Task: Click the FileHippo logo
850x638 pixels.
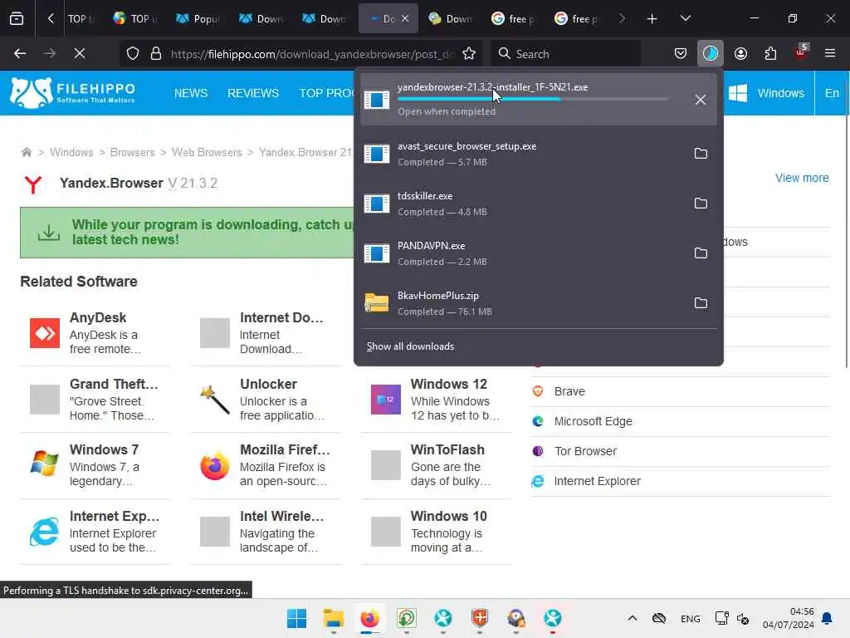Action: pos(73,93)
